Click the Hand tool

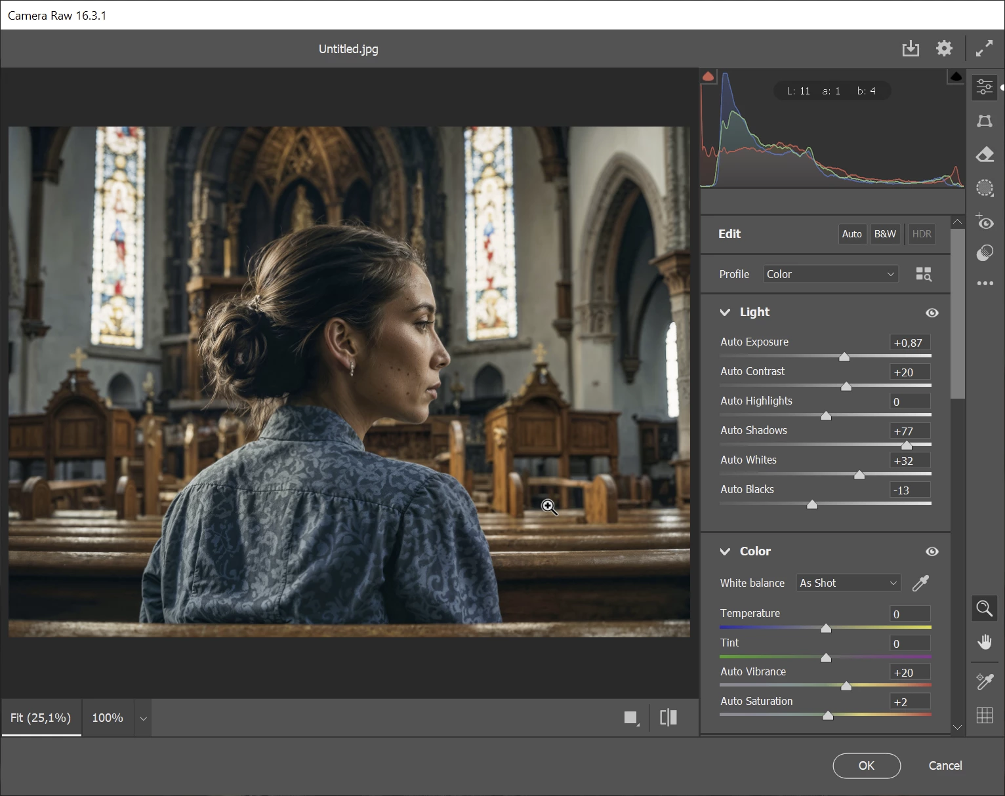(x=984, y=642)
